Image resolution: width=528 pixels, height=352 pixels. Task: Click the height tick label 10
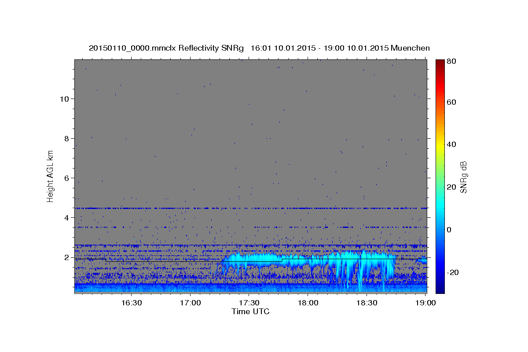coord(65,99)
